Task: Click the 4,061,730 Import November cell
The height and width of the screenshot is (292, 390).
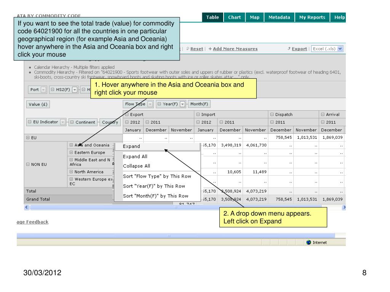Action: (256, 145)
